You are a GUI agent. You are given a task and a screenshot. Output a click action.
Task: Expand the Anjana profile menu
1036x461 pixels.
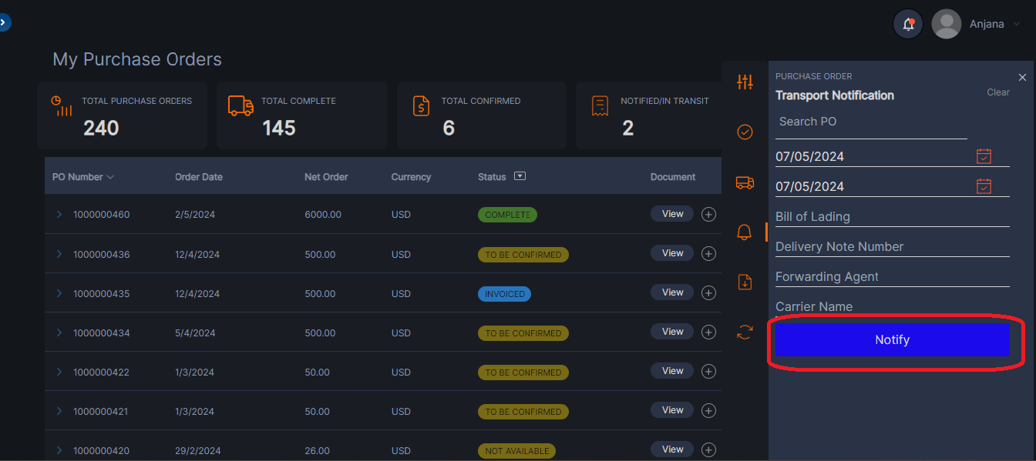pos(990,24)
